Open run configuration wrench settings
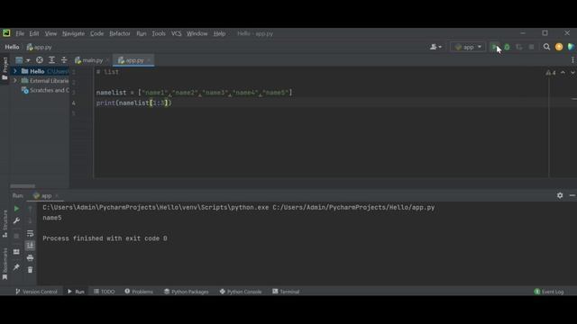Image resolution: width=577 pixels, height=324 pixels. click(x=16, y=220)
